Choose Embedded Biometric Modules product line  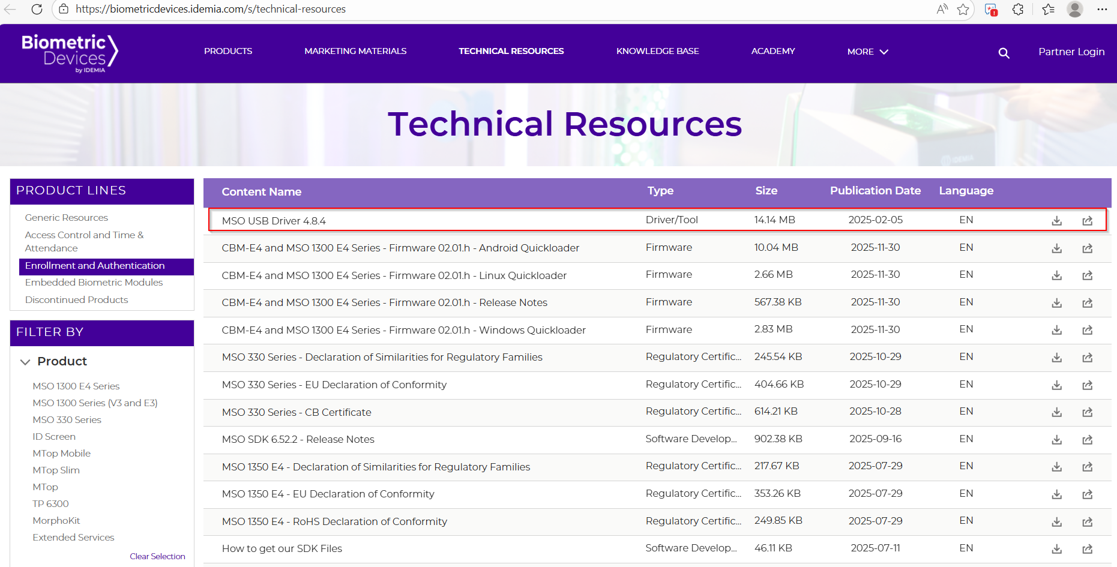point(94,283)
